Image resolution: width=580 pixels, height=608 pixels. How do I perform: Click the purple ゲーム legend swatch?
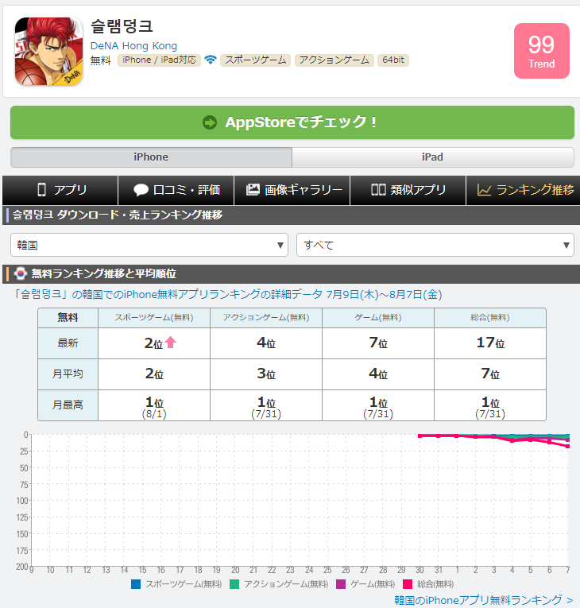click(x=340, y=584)
